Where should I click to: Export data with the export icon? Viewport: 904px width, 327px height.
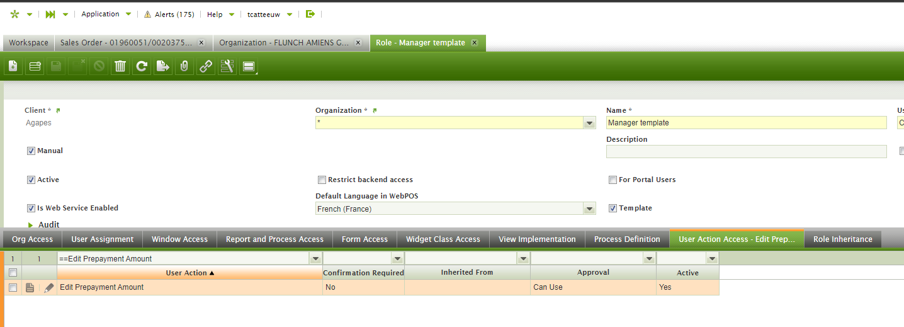click(163, 66)
